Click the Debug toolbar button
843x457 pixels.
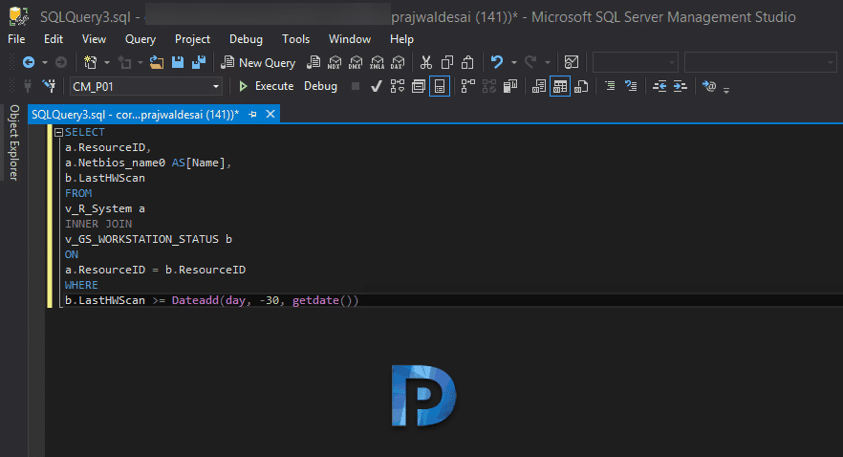click(x=320, y=86)
